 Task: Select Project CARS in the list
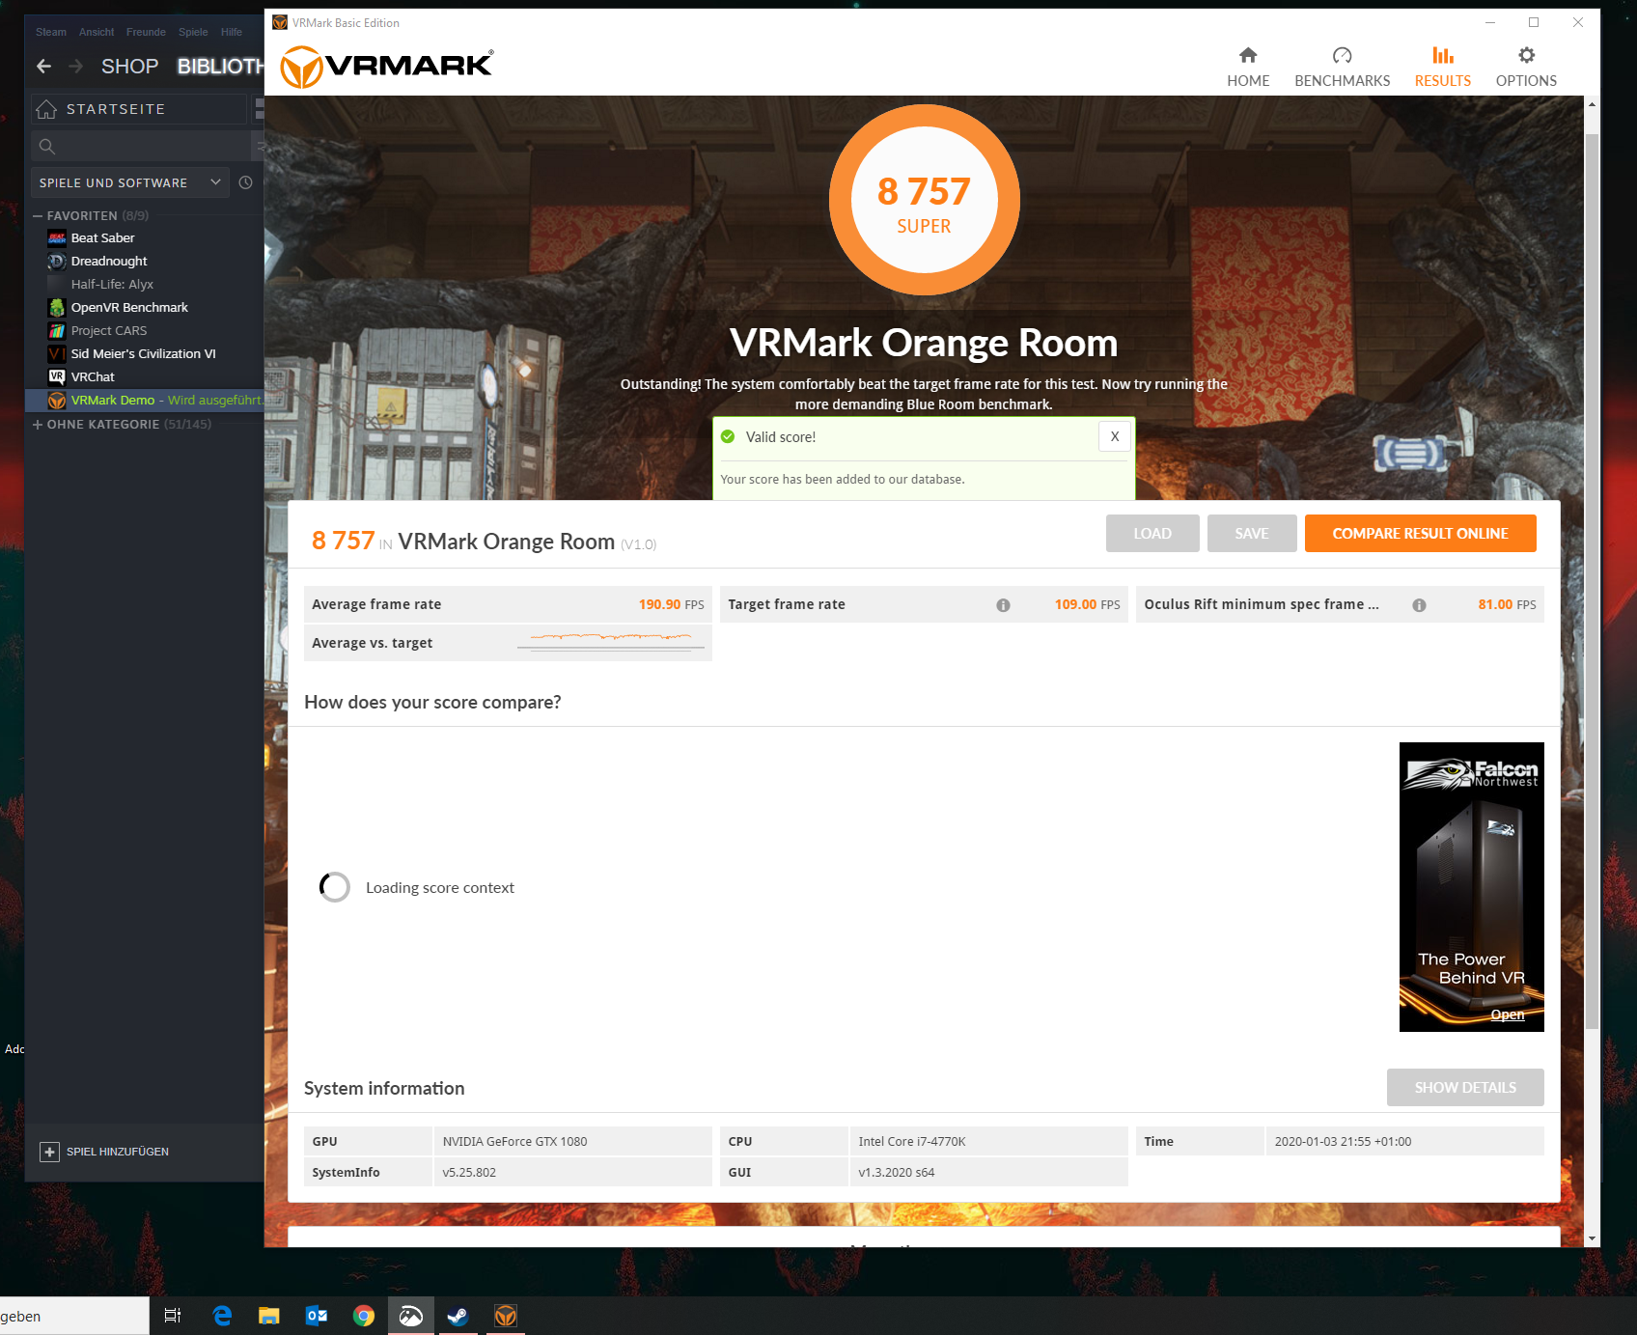coord(109,330)
